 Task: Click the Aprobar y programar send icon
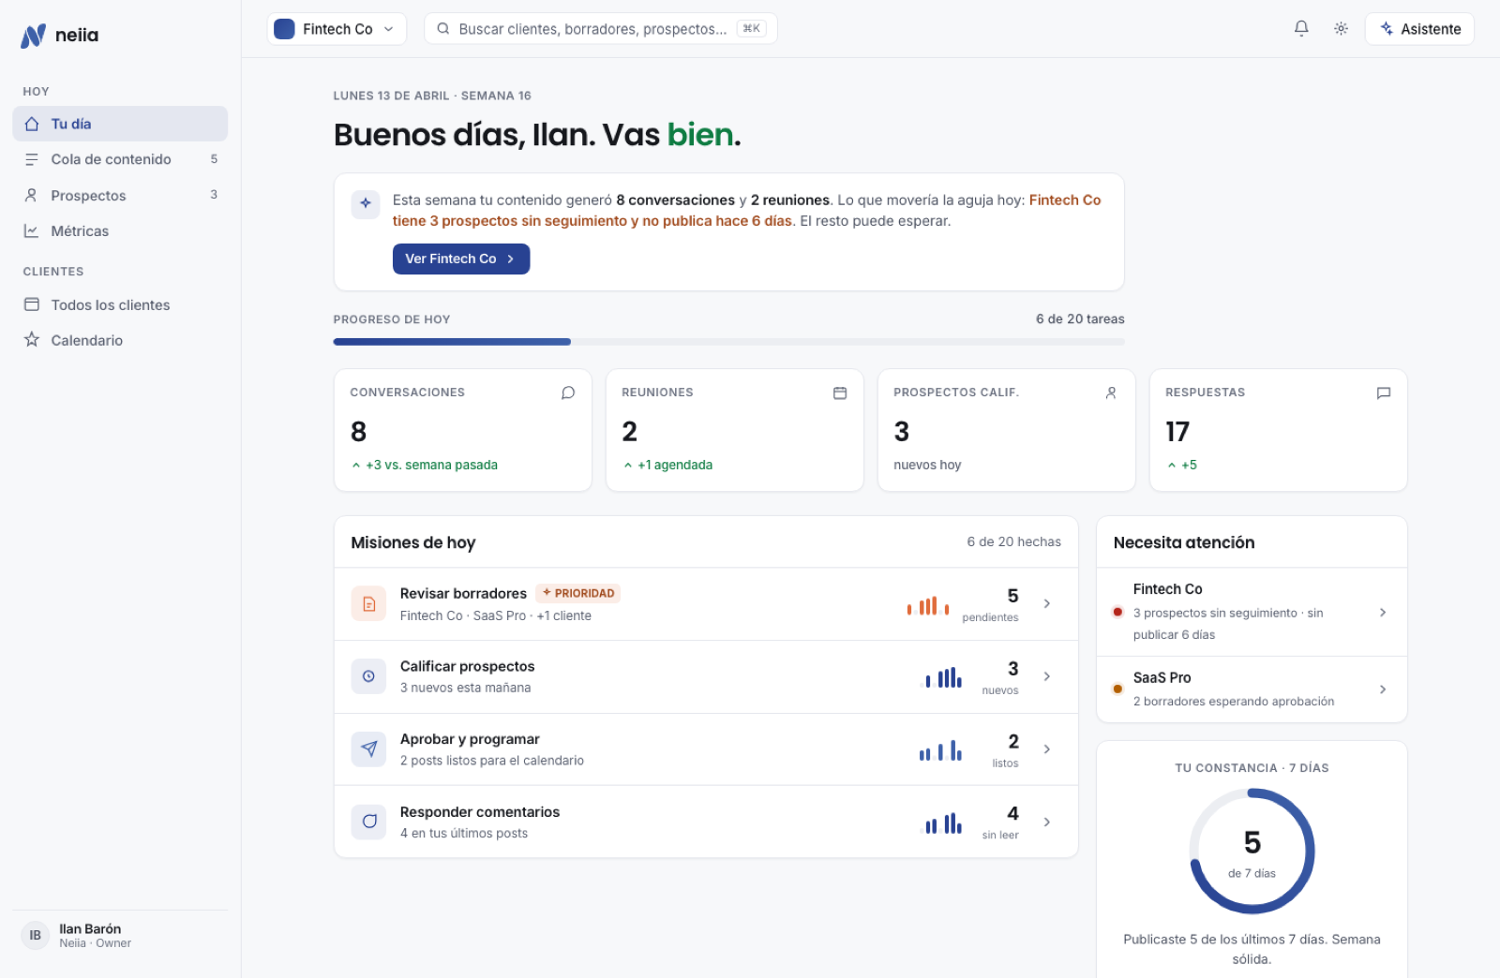click(x=368, y=749)
